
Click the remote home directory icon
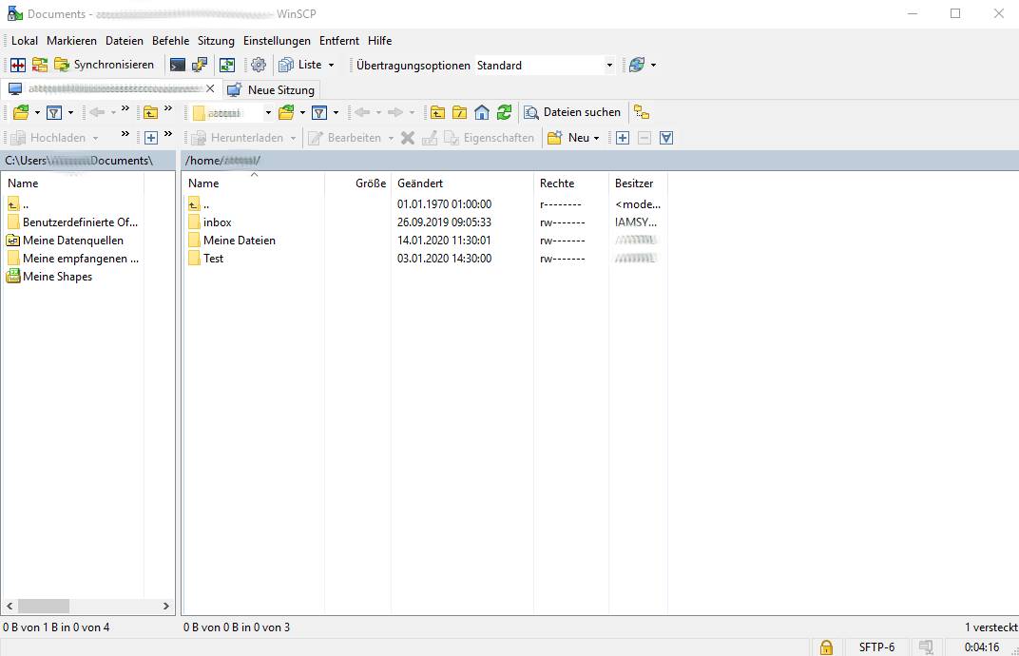click(482, 112)
